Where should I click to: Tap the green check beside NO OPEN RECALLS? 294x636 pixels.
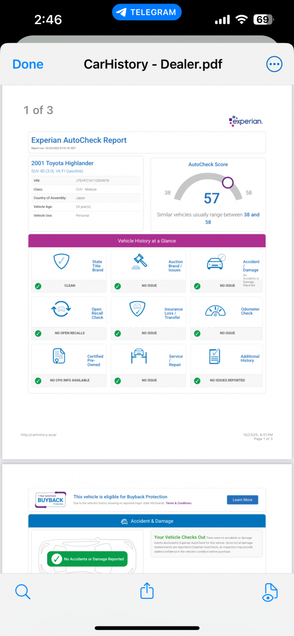38,333
